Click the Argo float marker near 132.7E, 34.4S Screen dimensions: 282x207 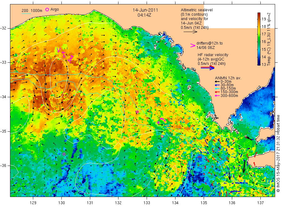tap(137, 112)
